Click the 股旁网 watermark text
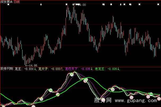The image size is (161, 107). (103, 101)
